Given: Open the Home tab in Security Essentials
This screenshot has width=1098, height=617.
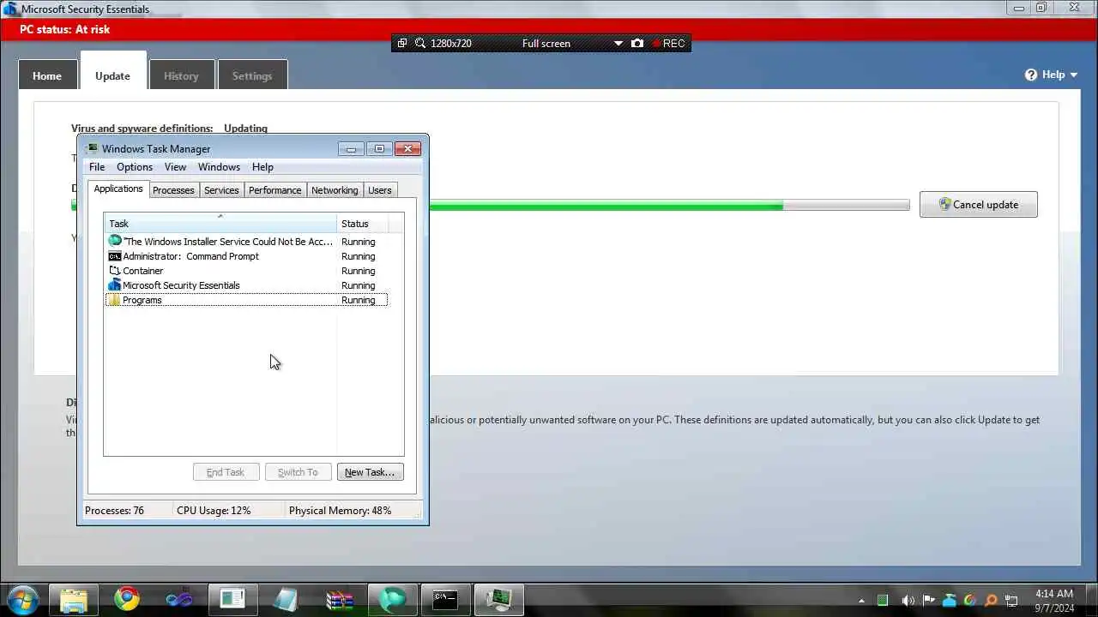Looking at the screenshot, I should pyautogui.click(x=47, y=75).
